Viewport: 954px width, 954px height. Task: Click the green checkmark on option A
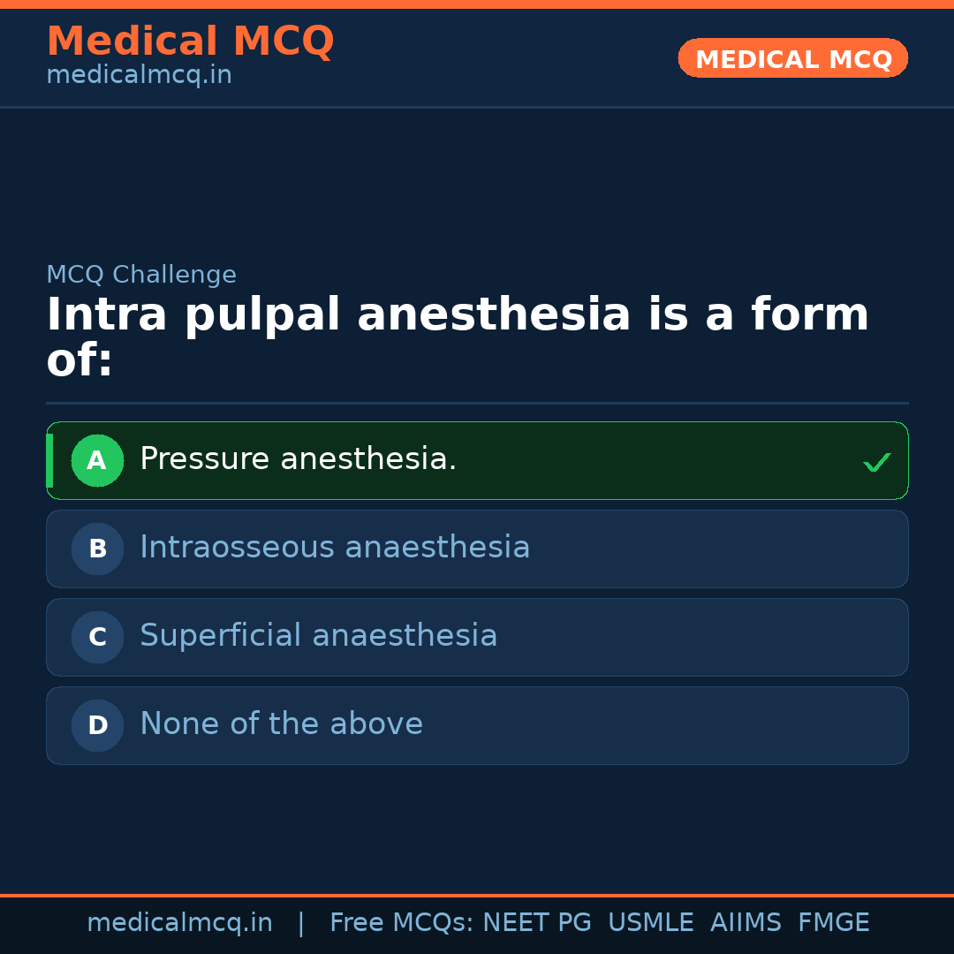[x=876, y=461]
